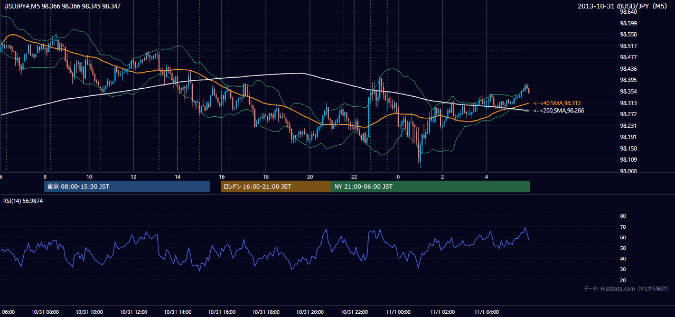Click the 10/31 16:00 time axis label
The image size is (675, 317).
[222, 312]
